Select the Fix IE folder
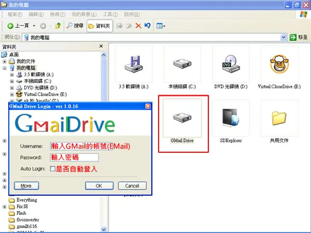The width and height of the screenshot is (311, 233). click(x=22, y=207)
